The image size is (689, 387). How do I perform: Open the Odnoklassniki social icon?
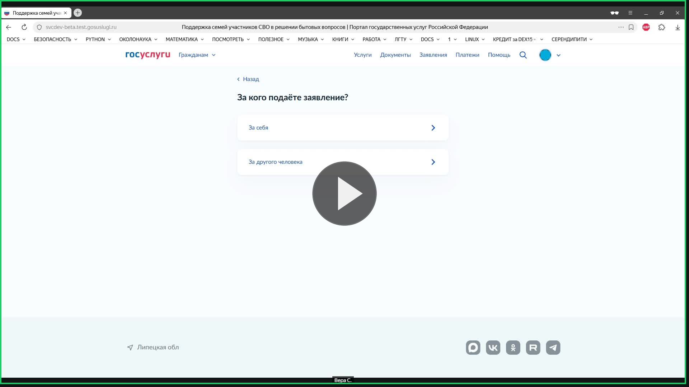click(513, 348)
